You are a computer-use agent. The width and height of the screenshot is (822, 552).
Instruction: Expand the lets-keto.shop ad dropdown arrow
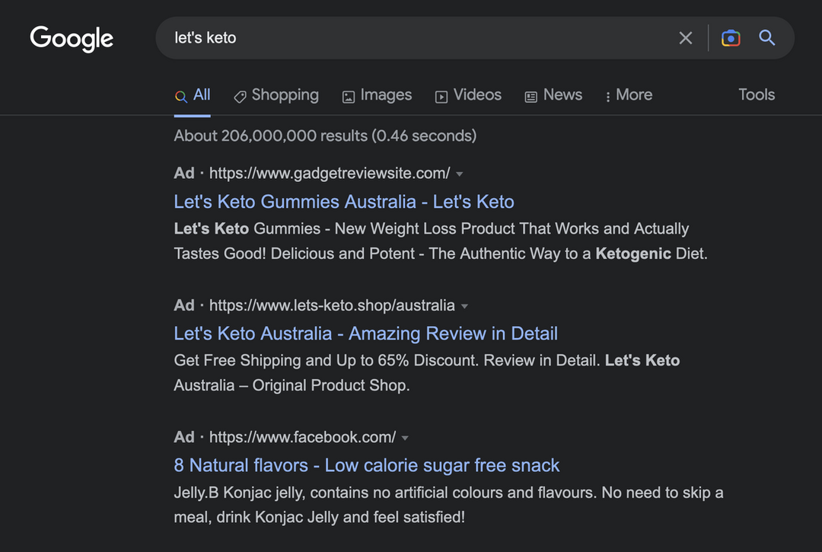[464, 306]
